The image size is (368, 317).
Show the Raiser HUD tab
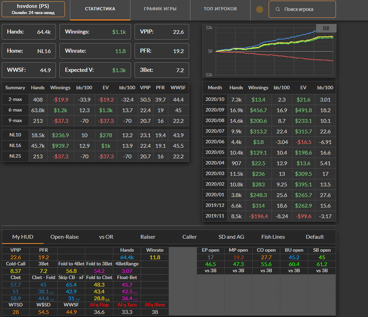click(x=148, y=237)
